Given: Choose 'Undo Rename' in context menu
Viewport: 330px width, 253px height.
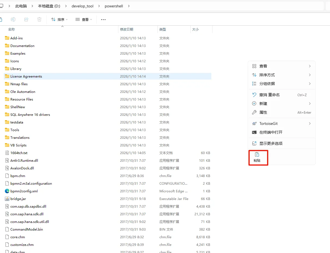Looking at the screenshot, I should (x=282, y=95).
